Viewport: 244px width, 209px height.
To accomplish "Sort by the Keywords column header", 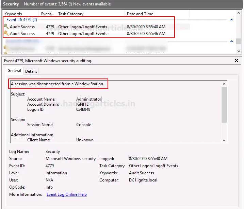I will pos(14,14).
